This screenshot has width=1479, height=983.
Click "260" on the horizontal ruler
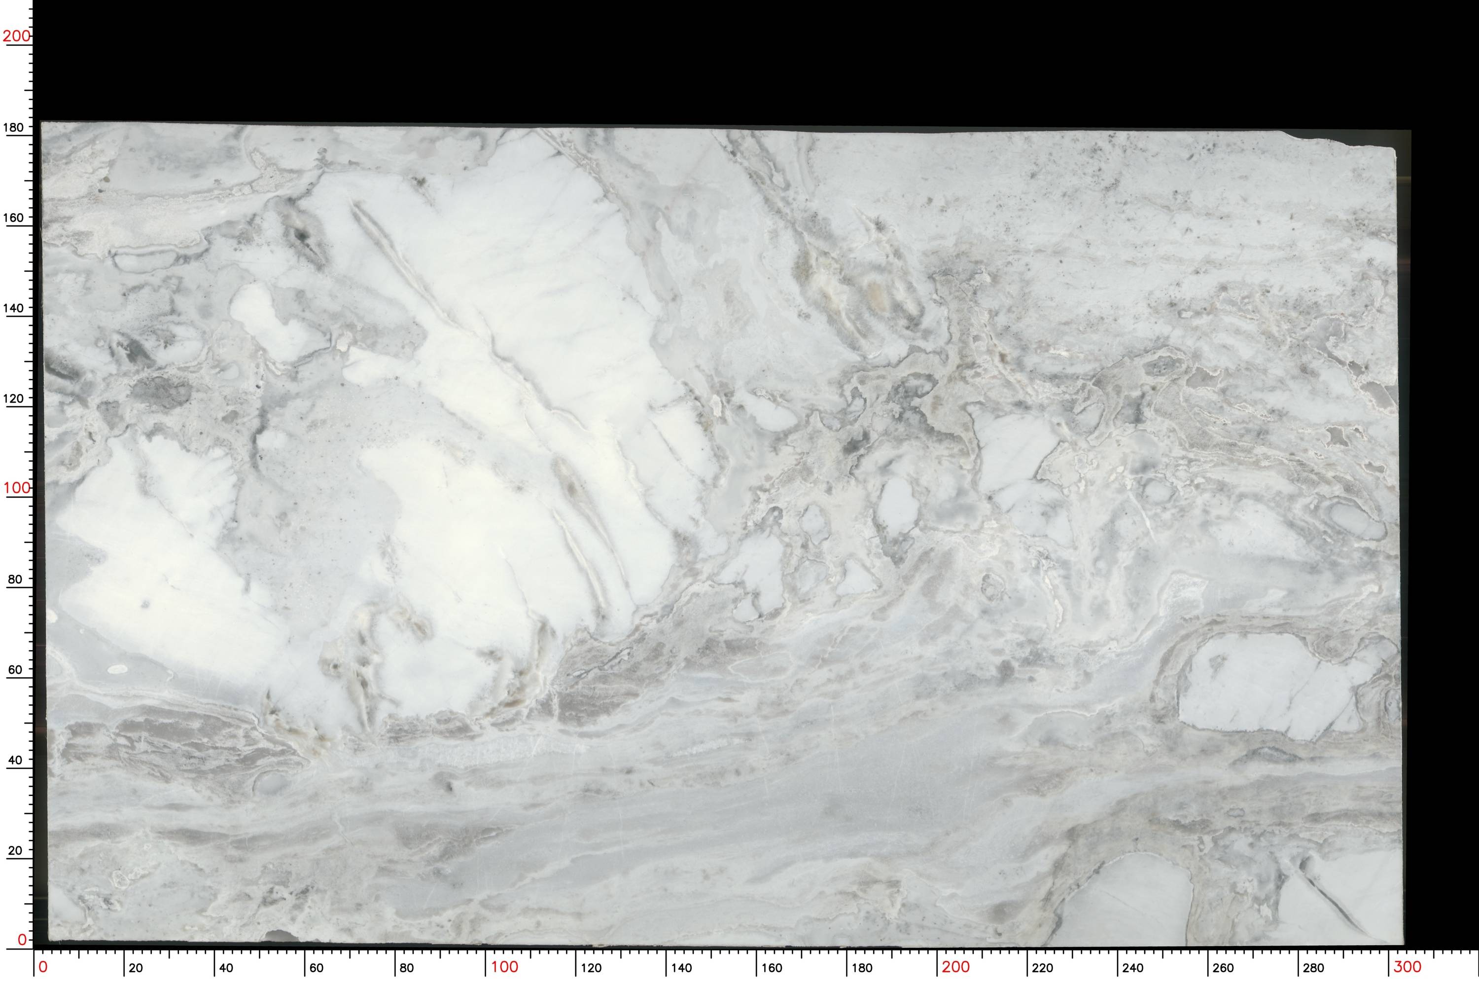point(1223,968)
